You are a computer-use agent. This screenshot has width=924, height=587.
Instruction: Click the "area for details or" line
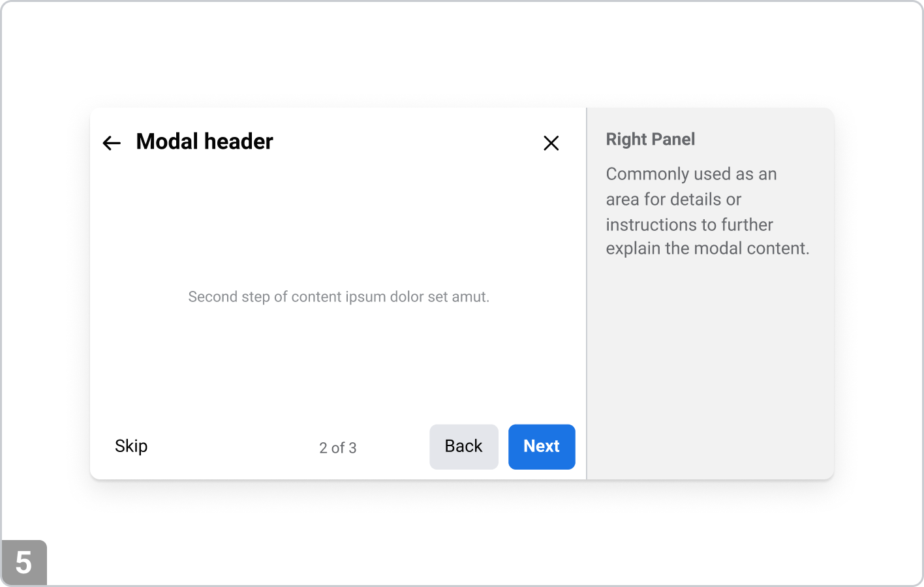click(673, 200)
